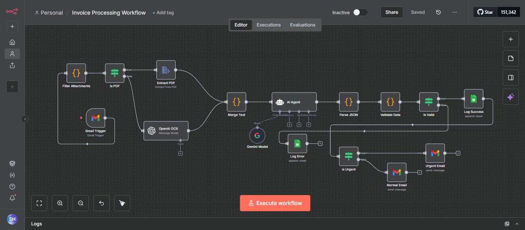Open workflow history clock icon

(x=439, y=12)
